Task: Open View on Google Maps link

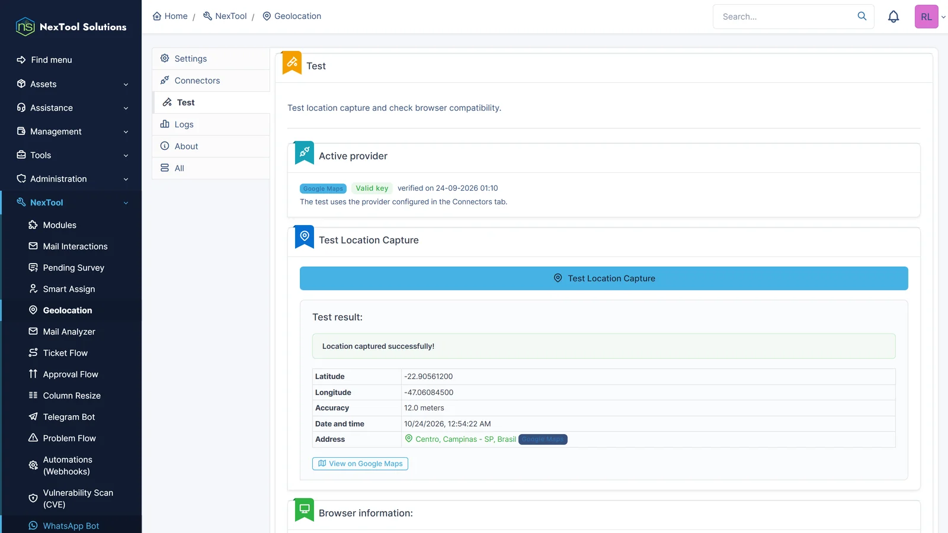Action: tap(360, 464)
